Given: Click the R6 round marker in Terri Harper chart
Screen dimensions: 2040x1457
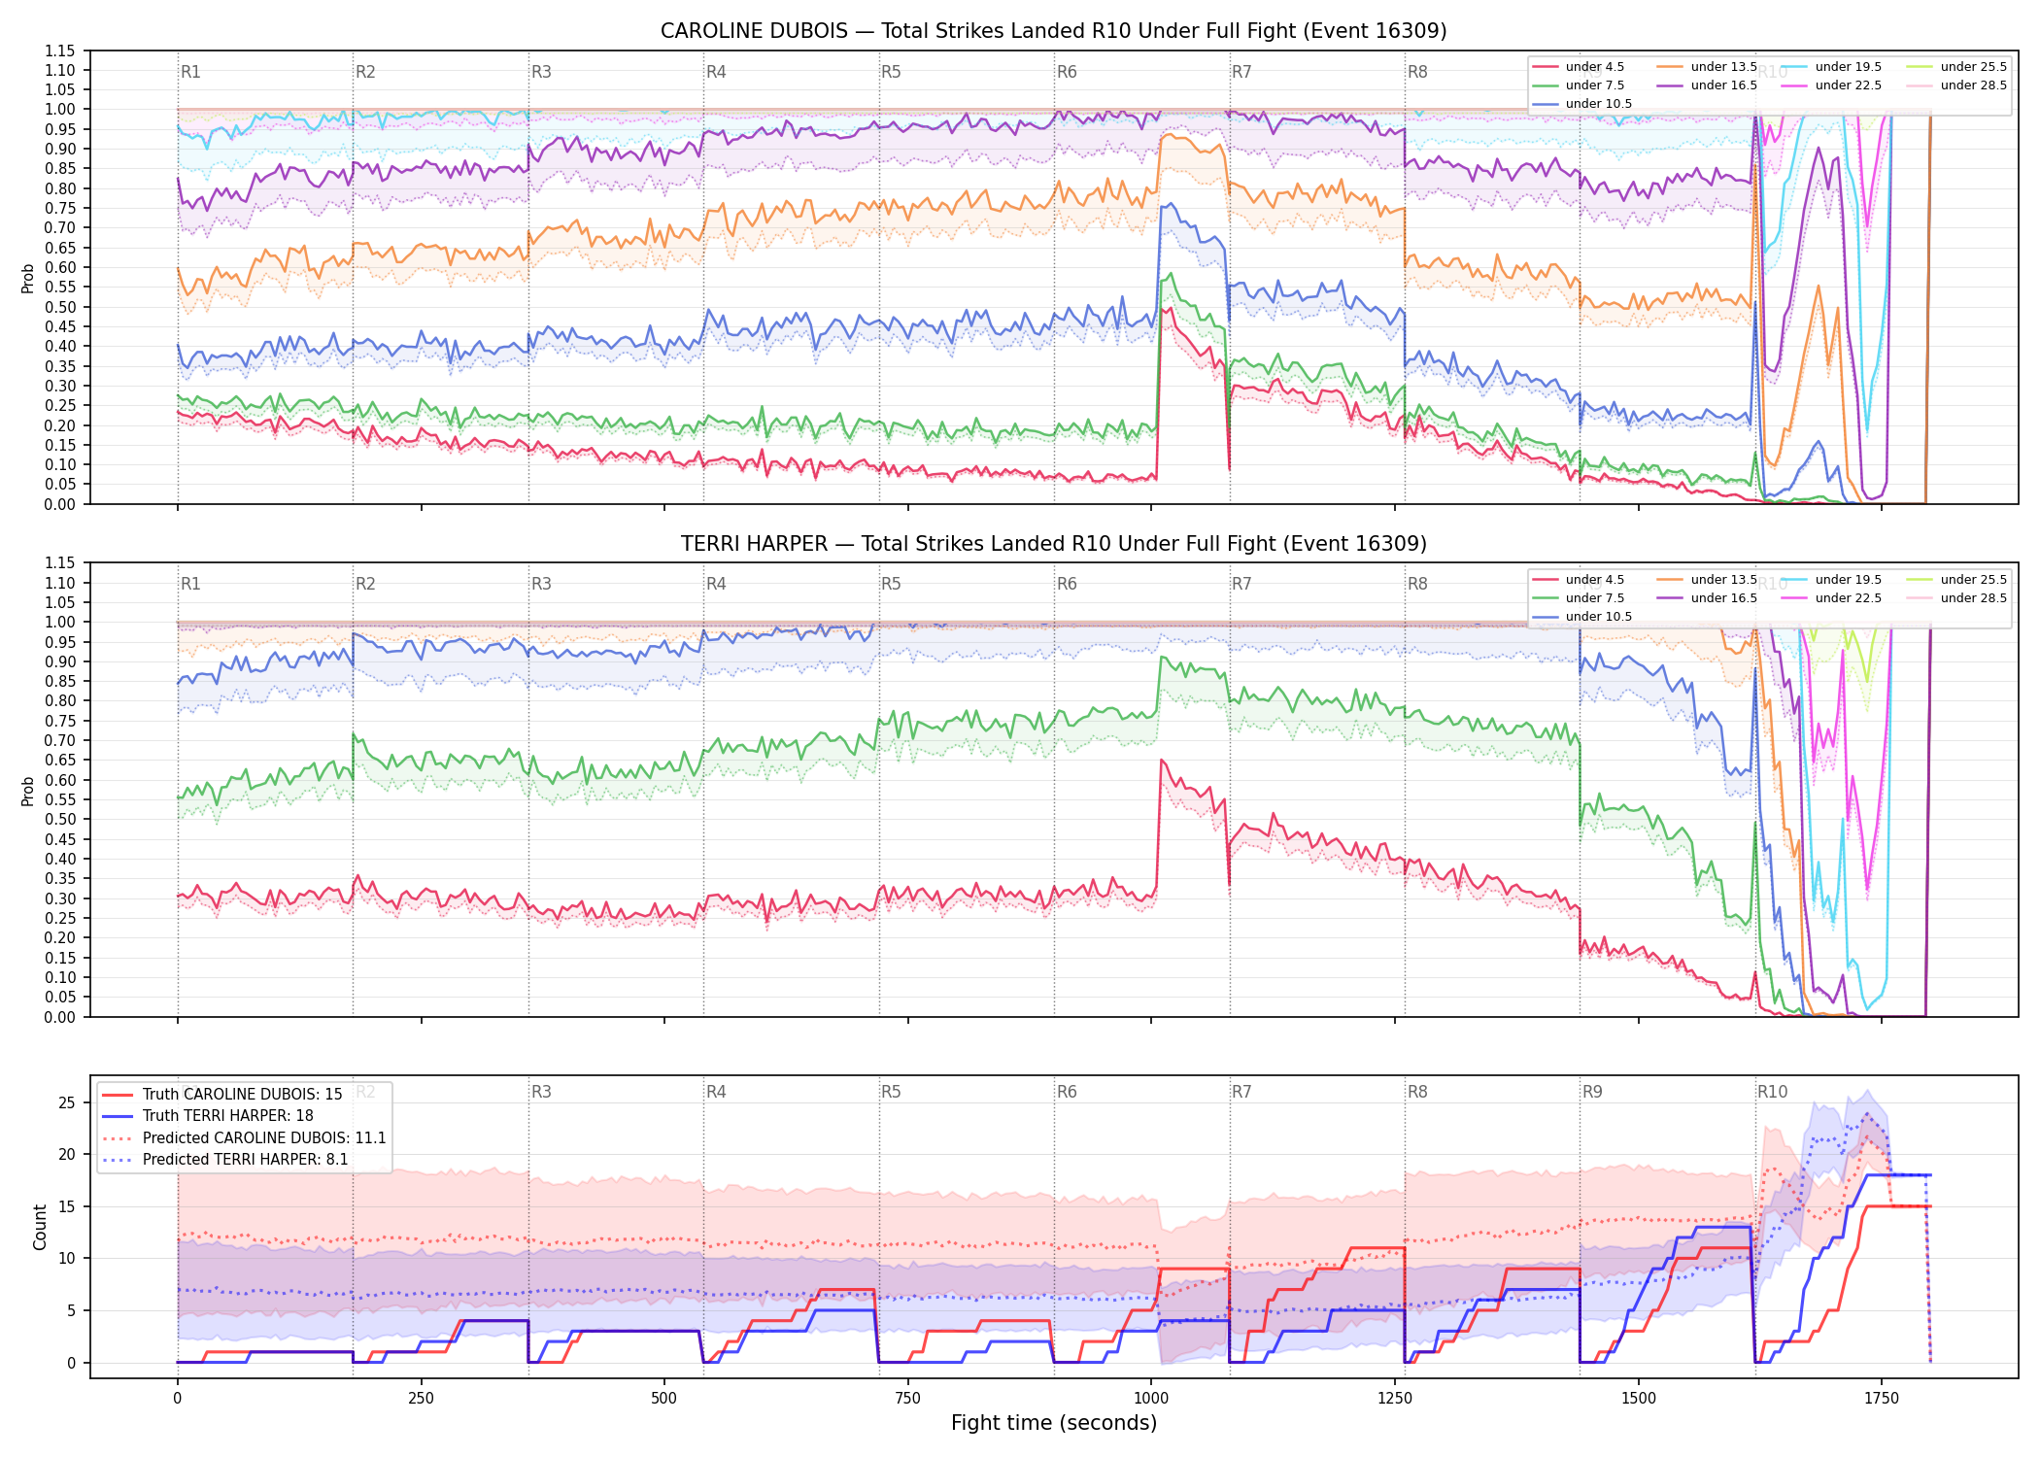Looking at the screenshot, I should (x=1067, y=584).
